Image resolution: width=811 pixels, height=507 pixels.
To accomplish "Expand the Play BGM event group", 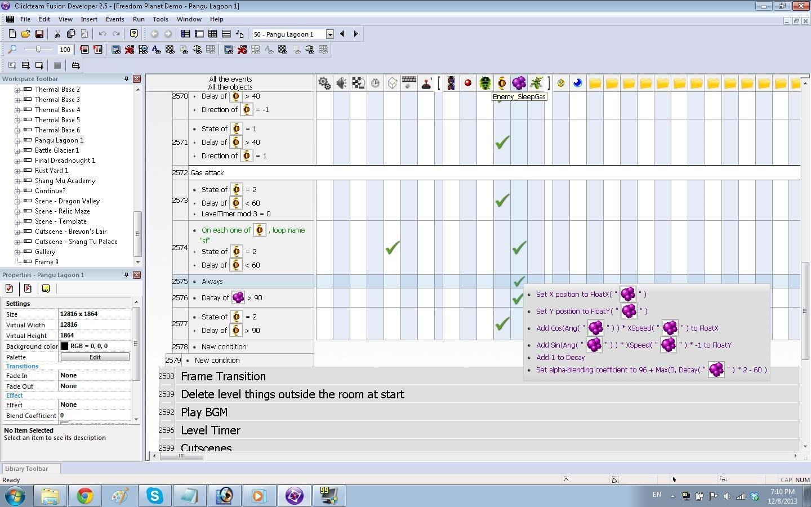I will tap(204, 412).
